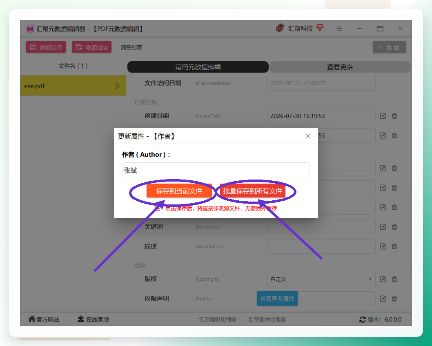Viewport: 432px width, 346px height.
Task: Switch to the 常用元数据编辑 tab
Action: 198,67
